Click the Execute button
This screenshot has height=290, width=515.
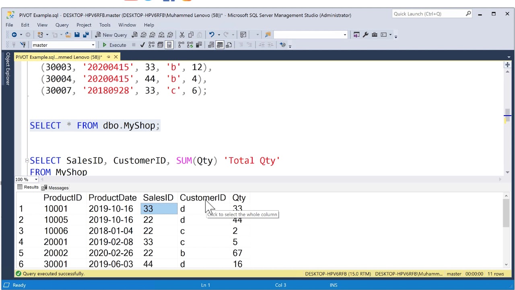tap(114, 45)
